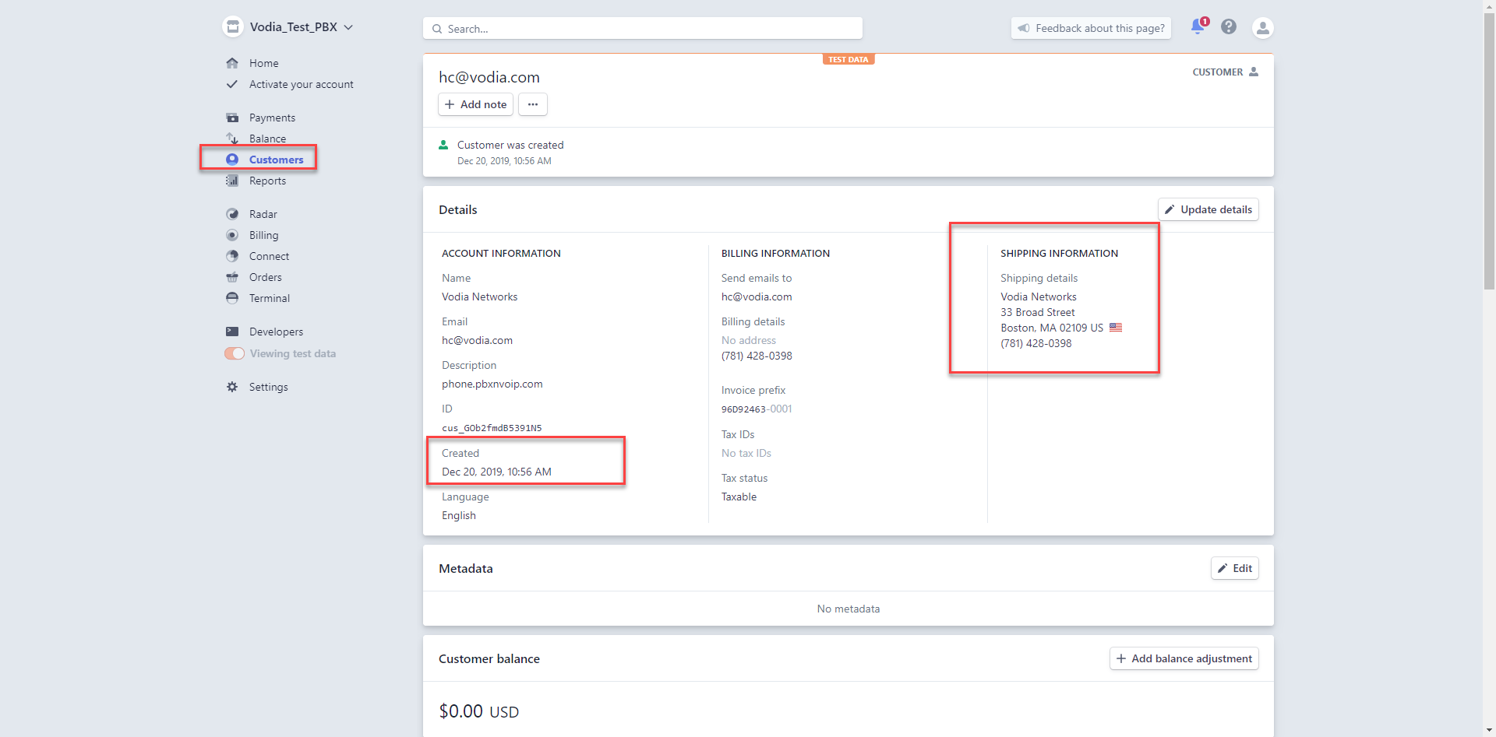Open the user profile avatar icon
This screenshot has width=1496, height=737.
point(1262,28)
